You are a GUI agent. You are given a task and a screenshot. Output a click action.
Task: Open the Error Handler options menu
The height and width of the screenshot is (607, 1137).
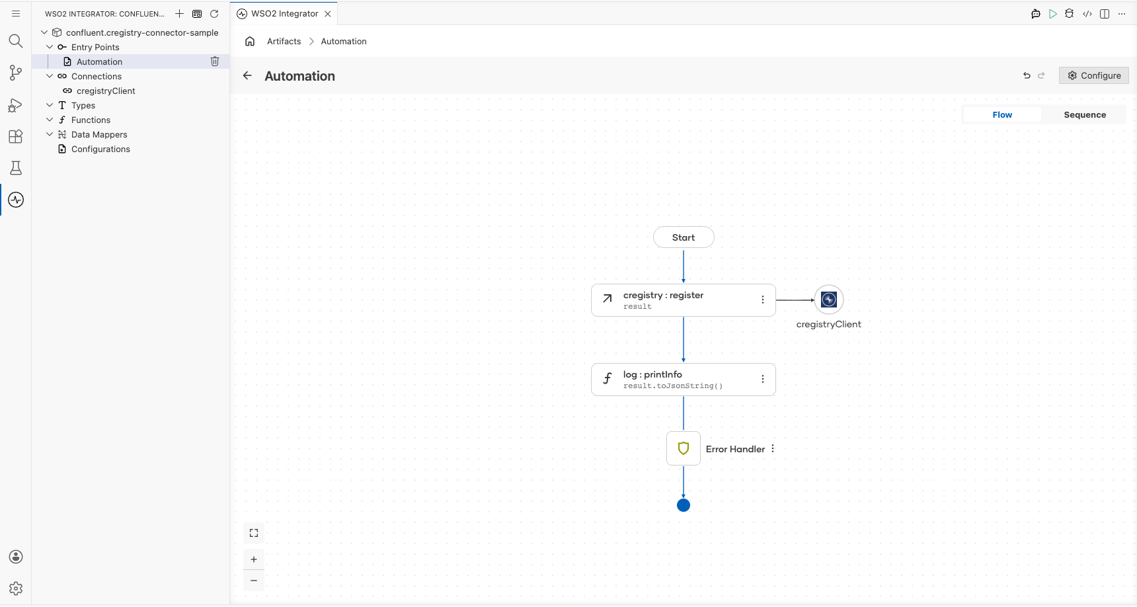tap(773, 448)
